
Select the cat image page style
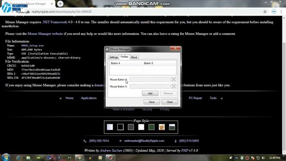[162, 127]
